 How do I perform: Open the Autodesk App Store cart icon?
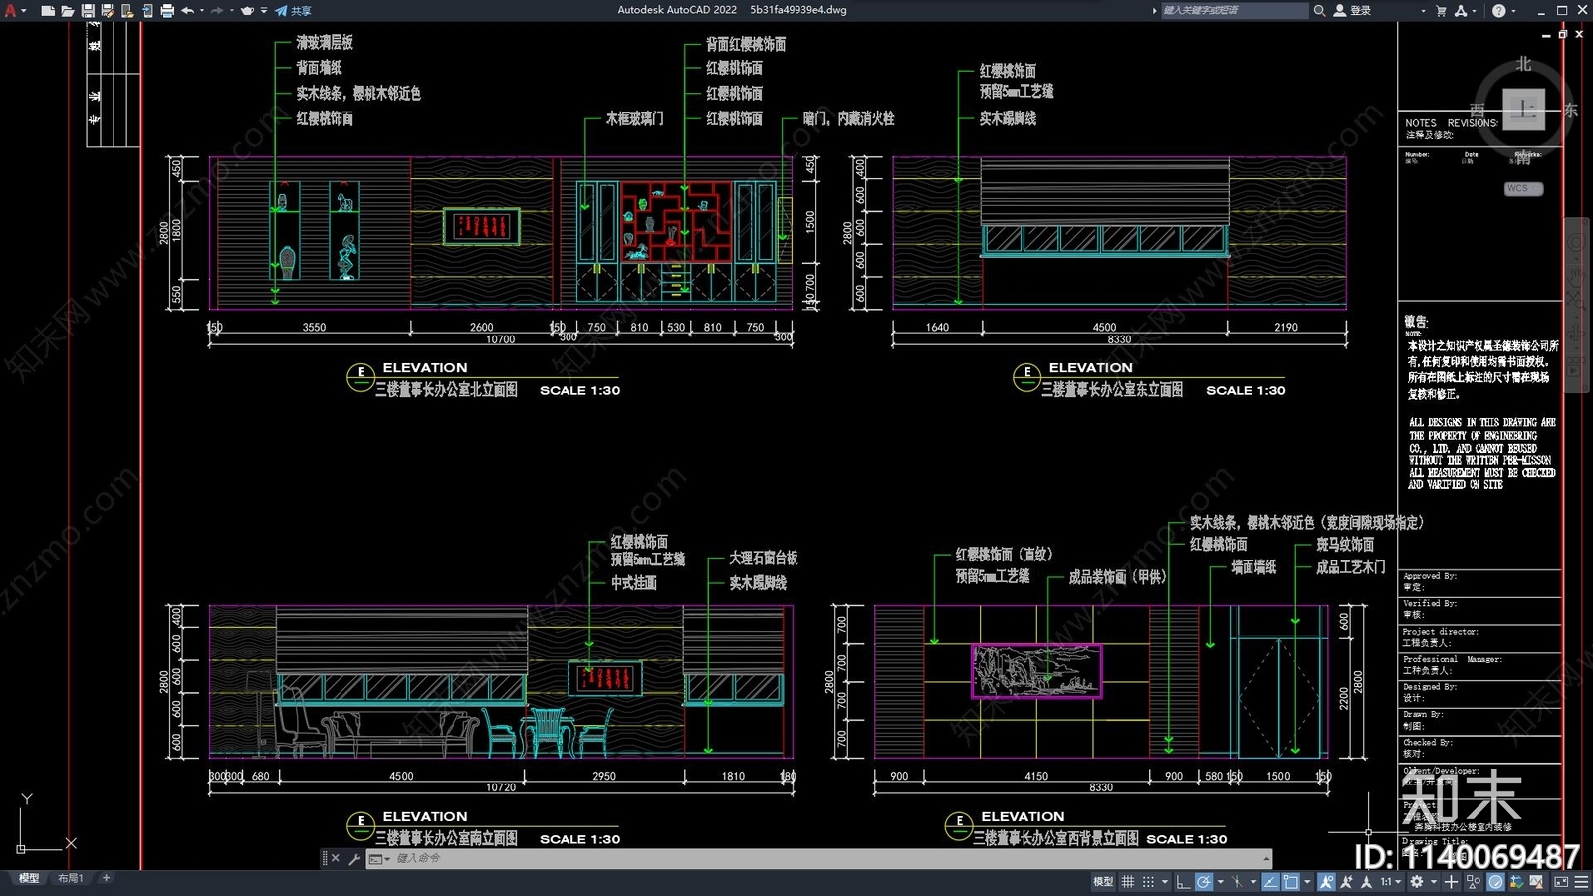[1441, 10]
